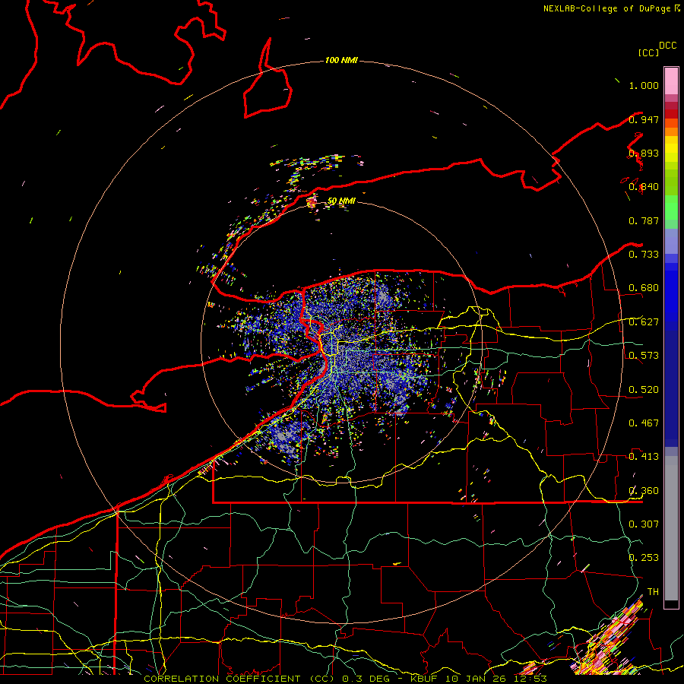The width and height of the screenshot is (684, 684).
Task: Select the 0.733 scale value
Action: (644, 255)
